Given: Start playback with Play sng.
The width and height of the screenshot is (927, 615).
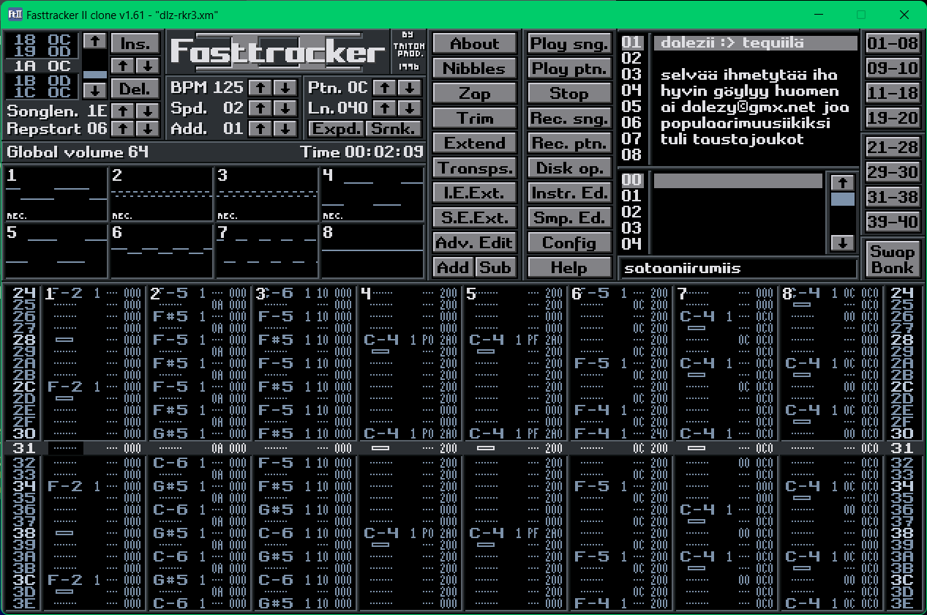Looking at the screenshot, I should [569, 43].
